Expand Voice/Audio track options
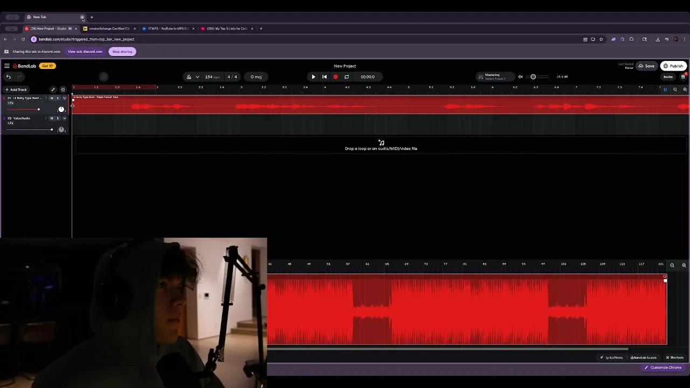This screenshot has width=690, height=388. (64, 118)
